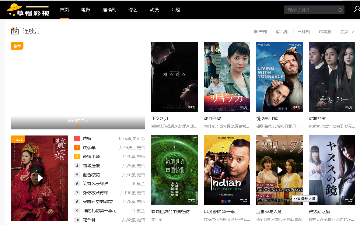
Task: Filter by 日韩剧 category
Action: pyautogui.click(x=303, y=32)
